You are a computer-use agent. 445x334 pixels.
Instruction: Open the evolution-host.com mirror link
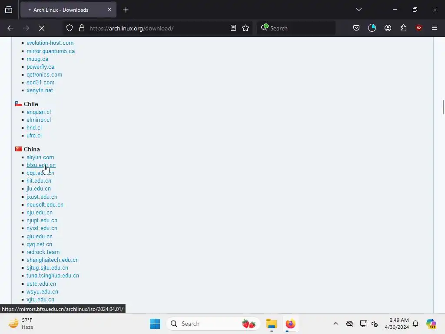click(x=50, y=43)
